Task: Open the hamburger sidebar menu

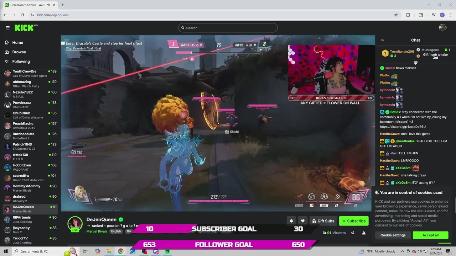Action: point(7,28)
